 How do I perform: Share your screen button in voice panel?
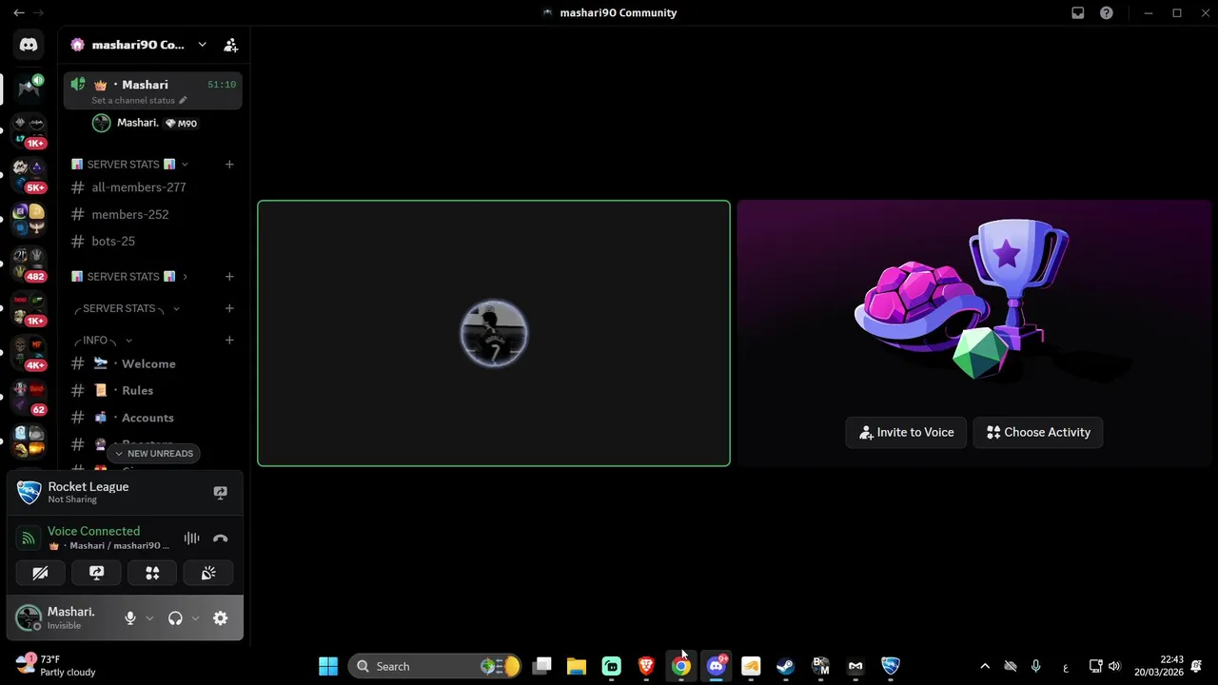click(96, 573)
